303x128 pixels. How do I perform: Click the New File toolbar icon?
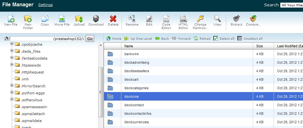pyautogui.click(x=11, y=19)
